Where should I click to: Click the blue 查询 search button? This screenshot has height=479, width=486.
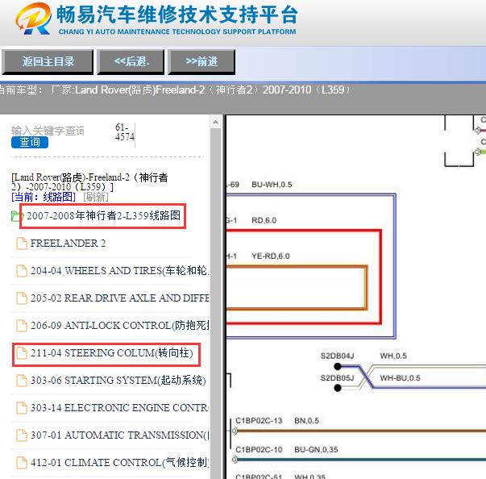point(30,142)
